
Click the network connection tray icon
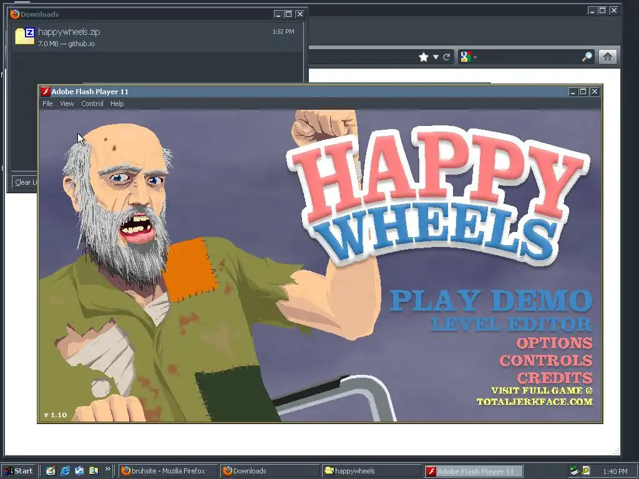(575, 471)
